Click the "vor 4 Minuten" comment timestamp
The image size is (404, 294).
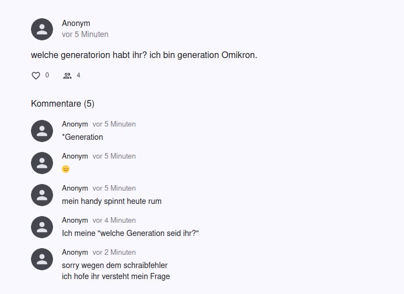(x=114, y=221)
